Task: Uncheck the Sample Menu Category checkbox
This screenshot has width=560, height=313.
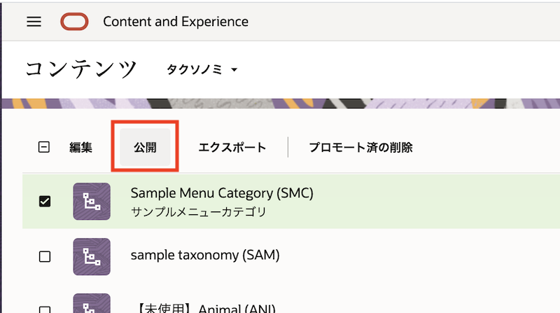Action: [45, 202]
